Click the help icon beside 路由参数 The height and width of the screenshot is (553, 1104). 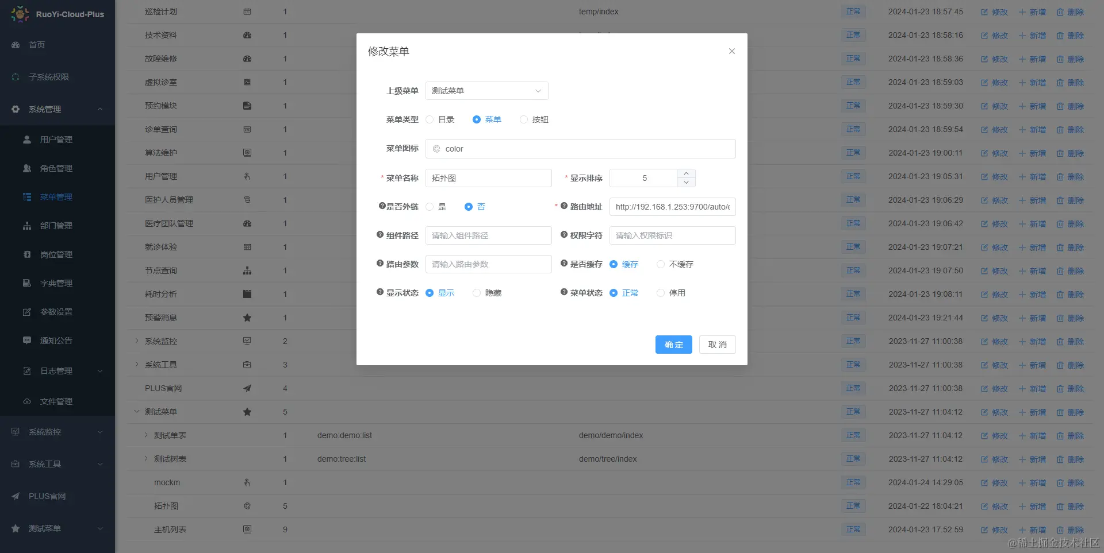(380, 264)
